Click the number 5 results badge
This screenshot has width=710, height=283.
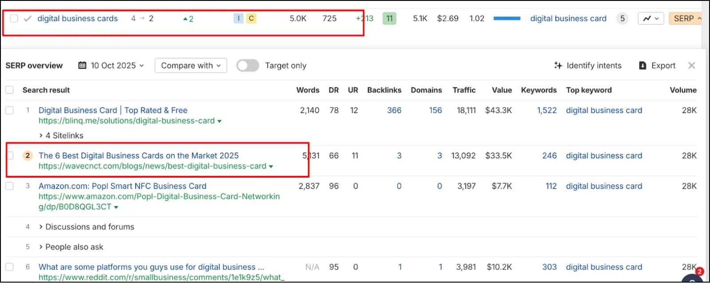[622, 19]
